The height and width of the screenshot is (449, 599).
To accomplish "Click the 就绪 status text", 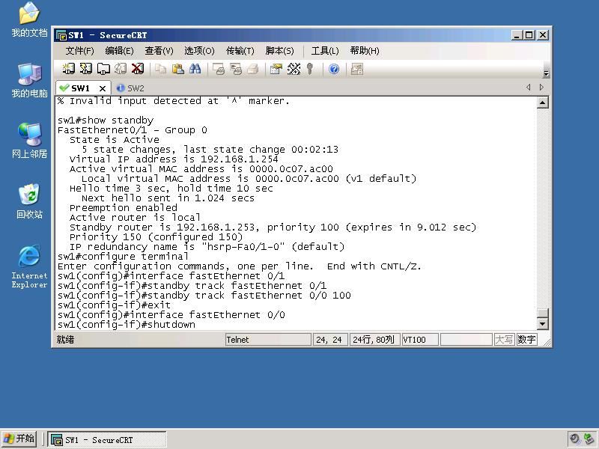I will [65, 340].
